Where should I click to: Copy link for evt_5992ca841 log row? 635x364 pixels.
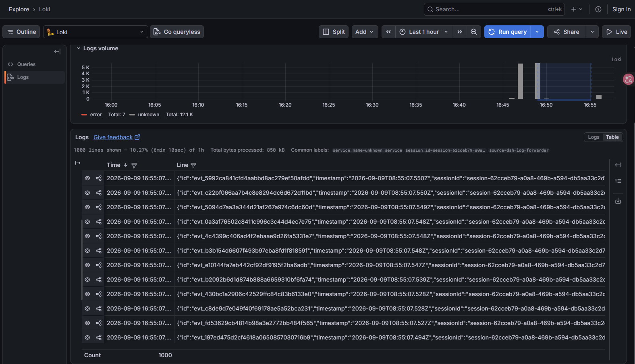point(99,178)
